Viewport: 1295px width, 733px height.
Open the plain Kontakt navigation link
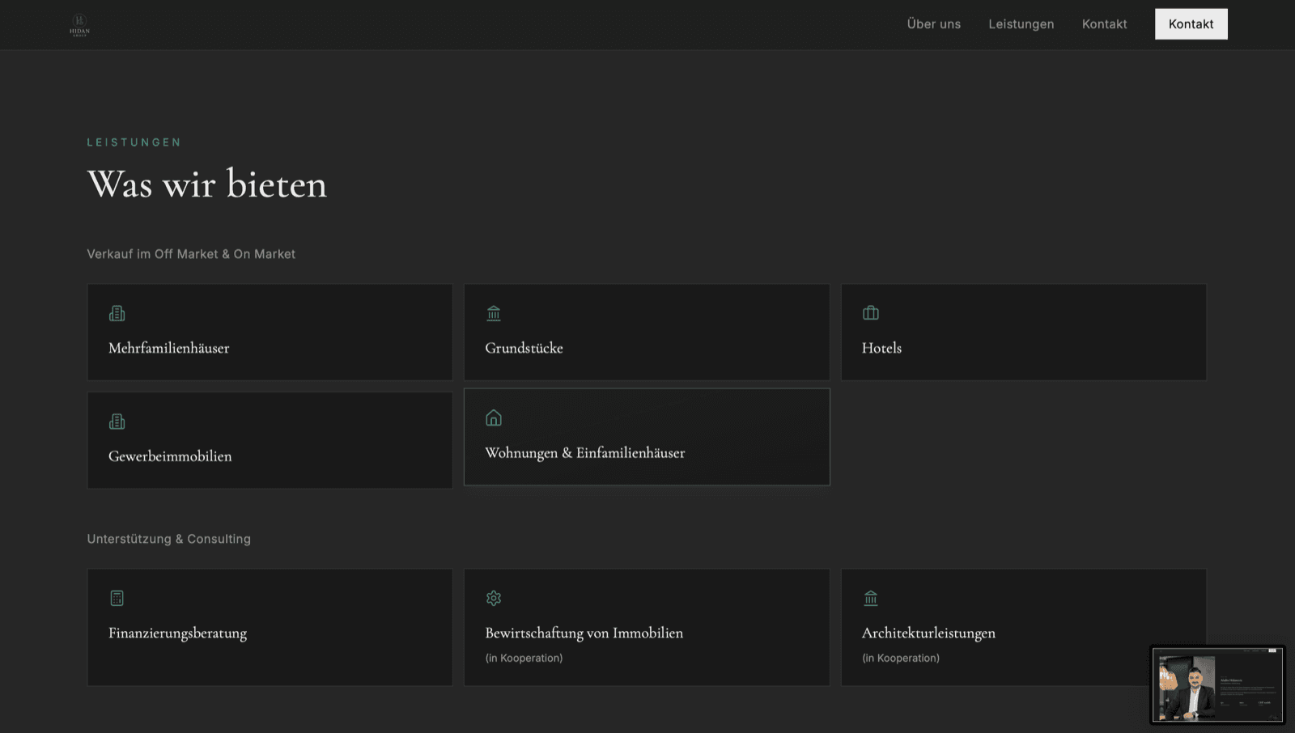pyautogui.click(x=1105, y=24)
